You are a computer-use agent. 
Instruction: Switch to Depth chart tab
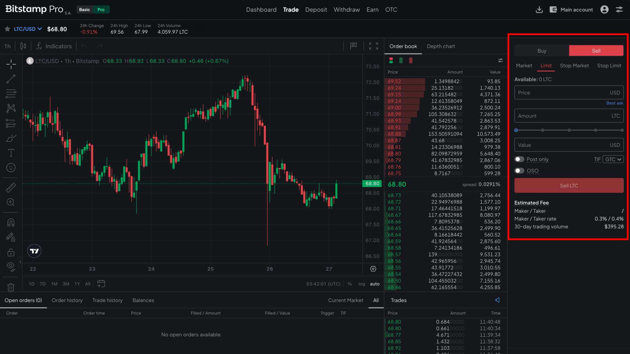(x=441, y=46)
